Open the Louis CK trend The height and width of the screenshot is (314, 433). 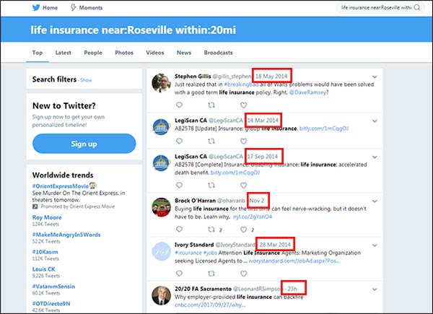43,269
